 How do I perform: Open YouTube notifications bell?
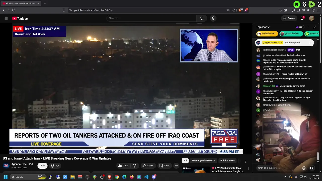click(302, 18)
